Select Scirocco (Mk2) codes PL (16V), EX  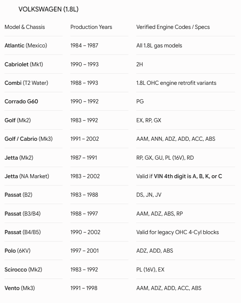point(150,270)
